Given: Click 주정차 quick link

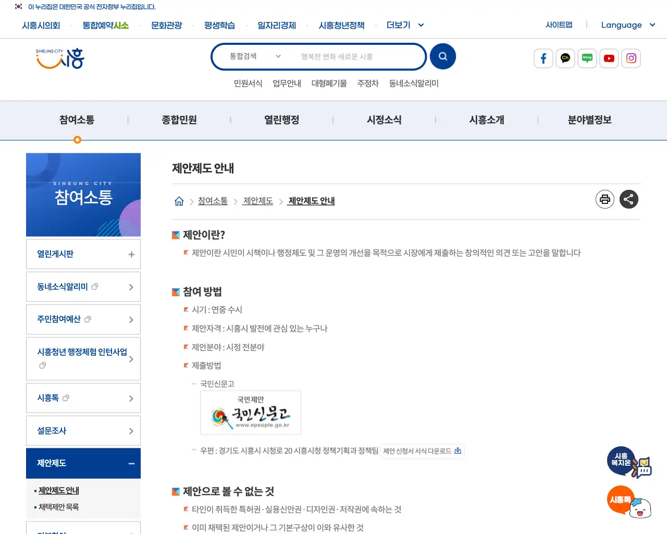Looking at the screenshot, I should point(368,83).
